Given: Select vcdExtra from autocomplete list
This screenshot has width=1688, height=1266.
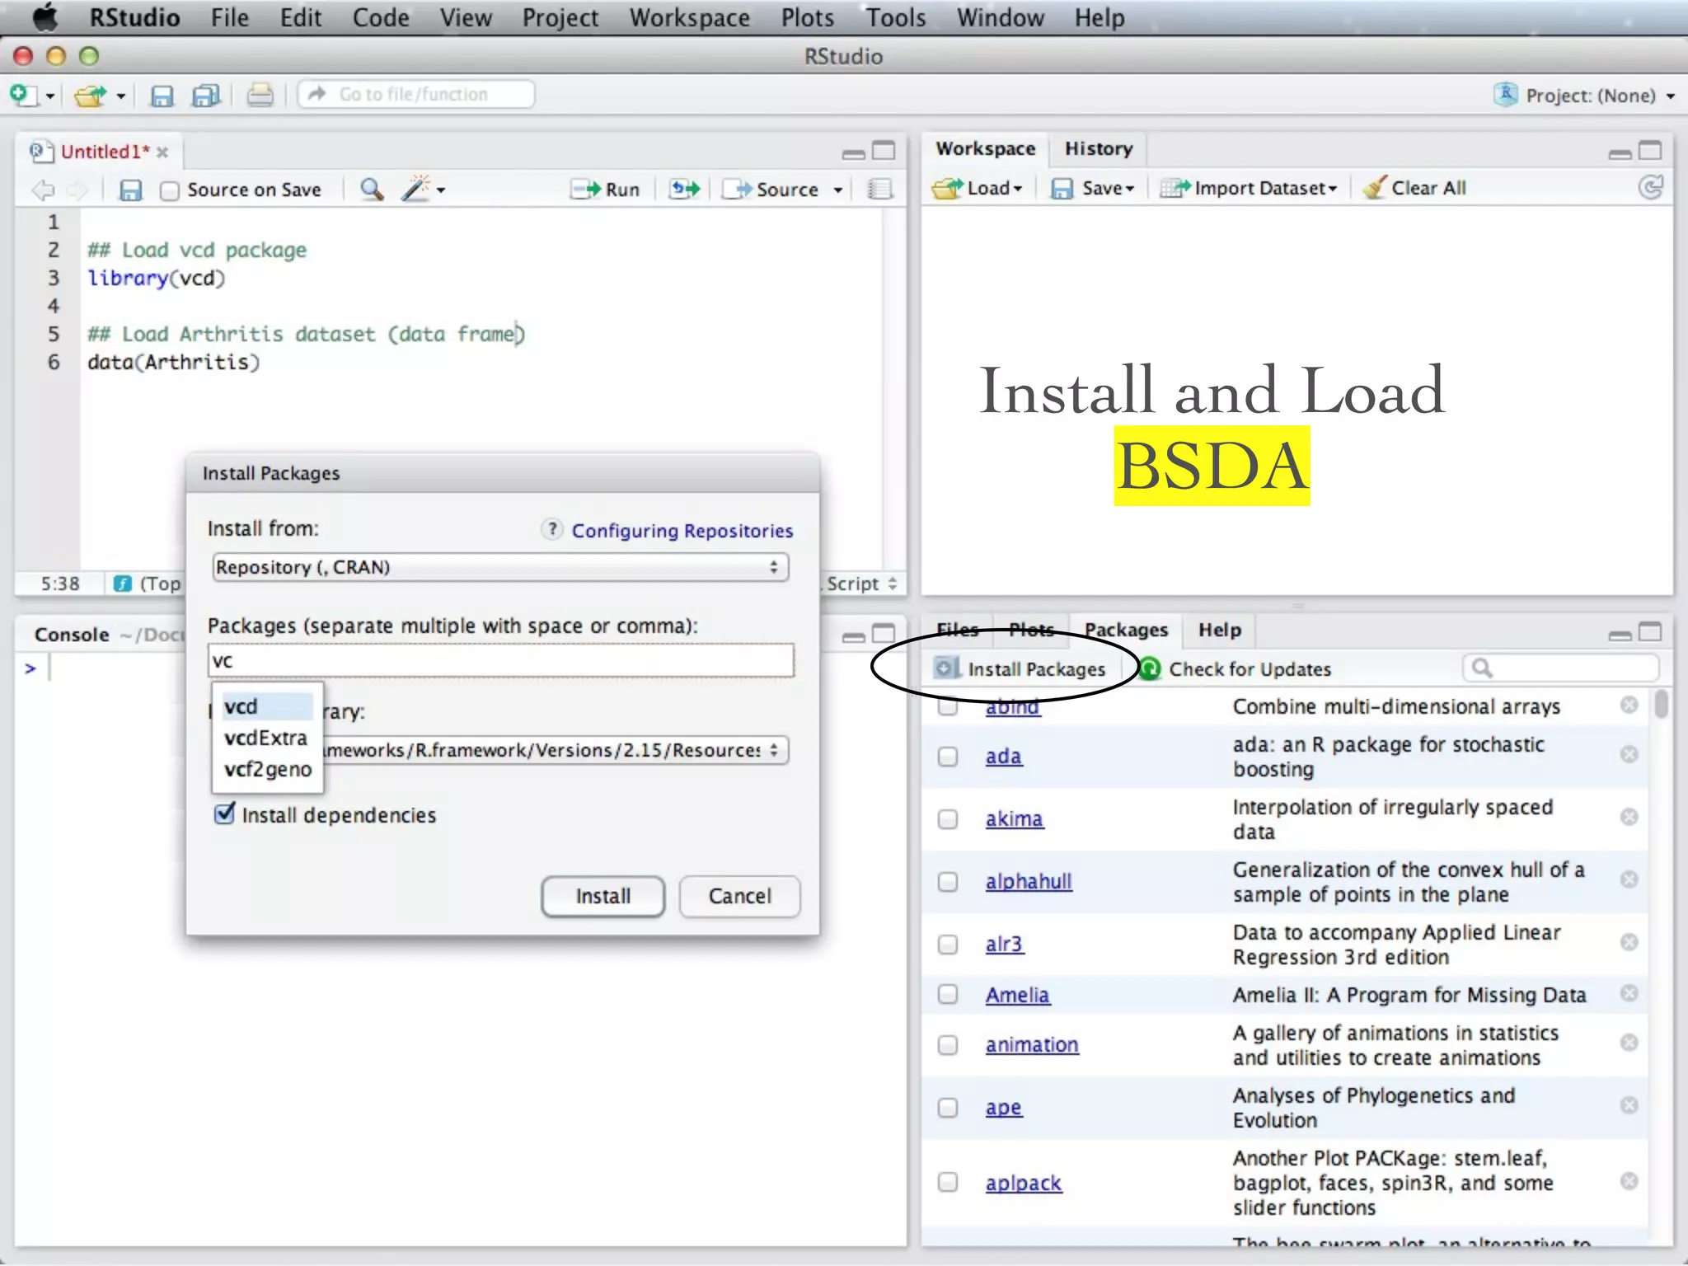Looking at the screenshot, I should pos(266,738).
